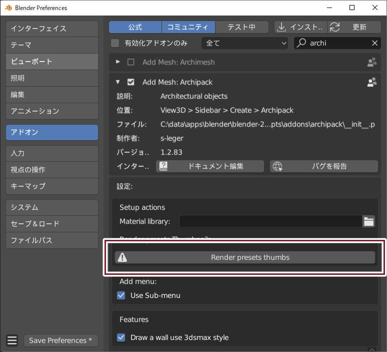Click the 更新 refresh button

click(x=354, y=27)
